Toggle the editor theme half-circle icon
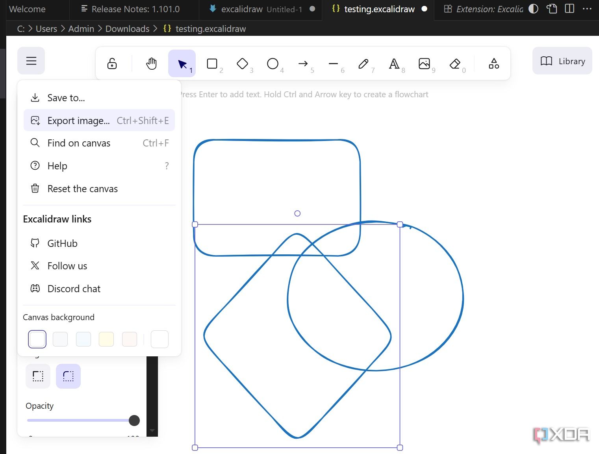 point(533,9)
